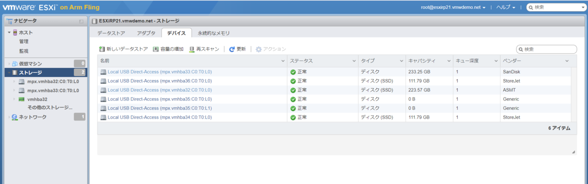Click the VMware ESXi logo
This screenshot has width=588, height=184.
(30, 7)
